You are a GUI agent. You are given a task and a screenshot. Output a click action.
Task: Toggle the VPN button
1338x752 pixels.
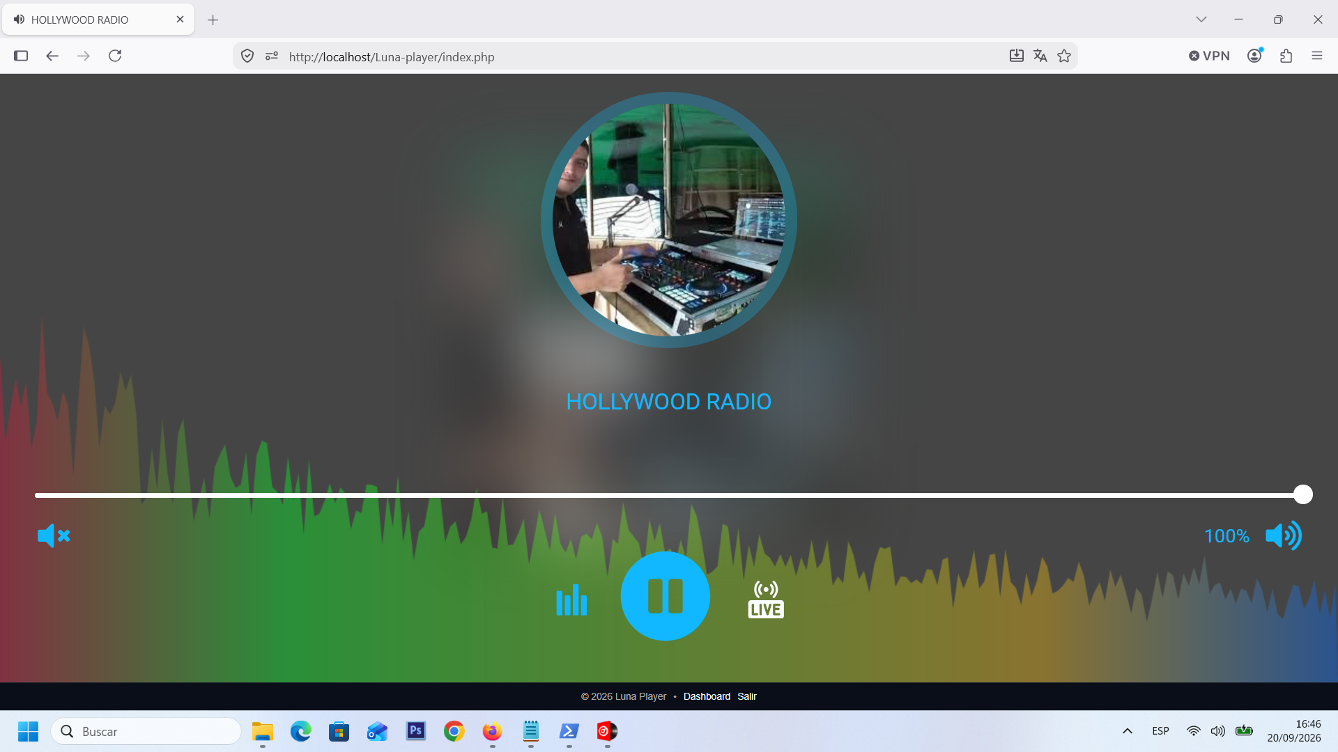tap(1209, 56)
